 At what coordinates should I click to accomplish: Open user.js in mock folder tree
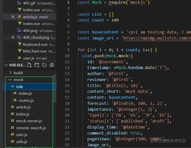click(22, 134)
